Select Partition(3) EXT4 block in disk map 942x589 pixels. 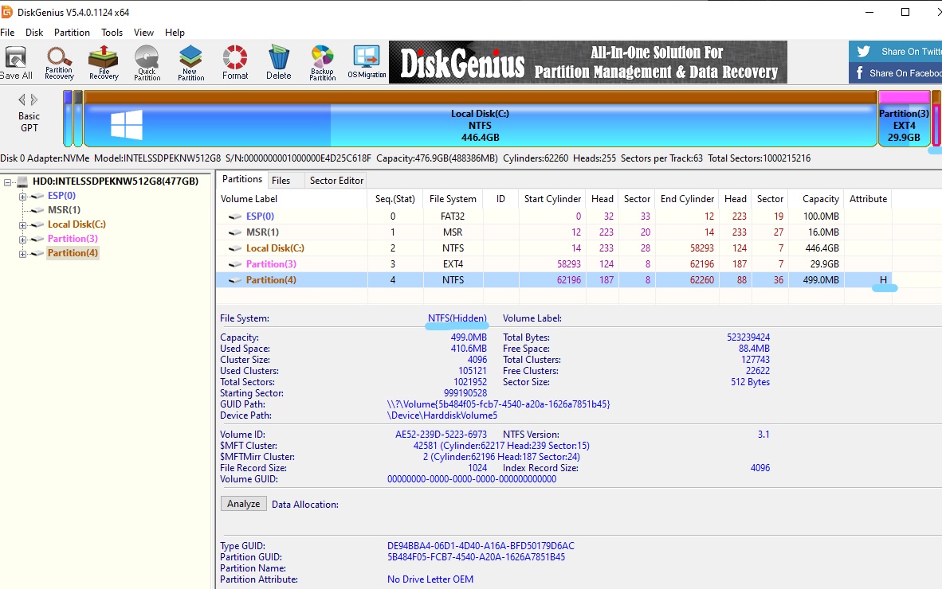click(905, 119)
